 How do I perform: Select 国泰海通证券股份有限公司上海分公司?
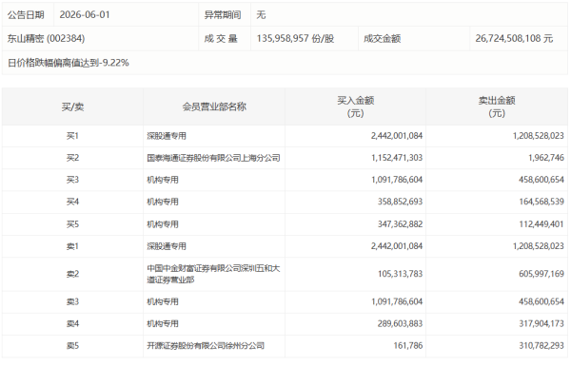pyautogui.click(x=213, y=158)
